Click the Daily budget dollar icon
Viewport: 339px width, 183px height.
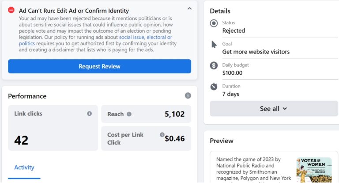pos(214,65)
